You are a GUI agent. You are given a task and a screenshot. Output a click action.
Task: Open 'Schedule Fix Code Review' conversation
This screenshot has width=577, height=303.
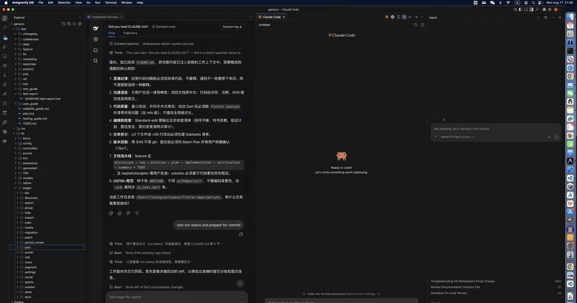449,293
